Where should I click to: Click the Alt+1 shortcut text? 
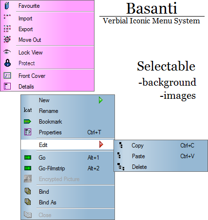(x=93, y=158)
